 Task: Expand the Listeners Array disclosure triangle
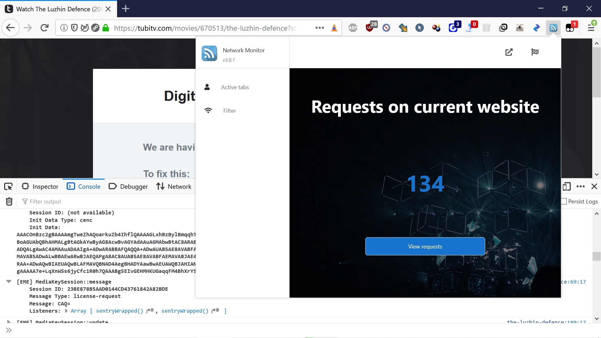[x=66, y=311]
